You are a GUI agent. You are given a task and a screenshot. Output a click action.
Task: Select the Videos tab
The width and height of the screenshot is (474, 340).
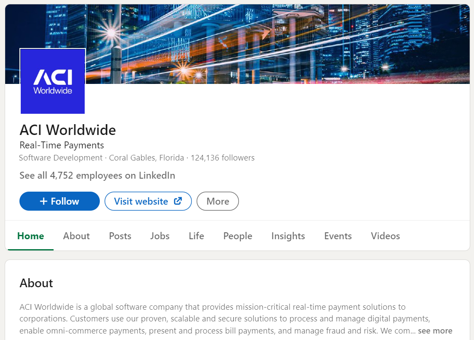(x=385, y=236)
